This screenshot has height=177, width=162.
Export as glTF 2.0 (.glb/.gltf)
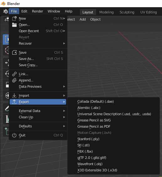point(114,158)
